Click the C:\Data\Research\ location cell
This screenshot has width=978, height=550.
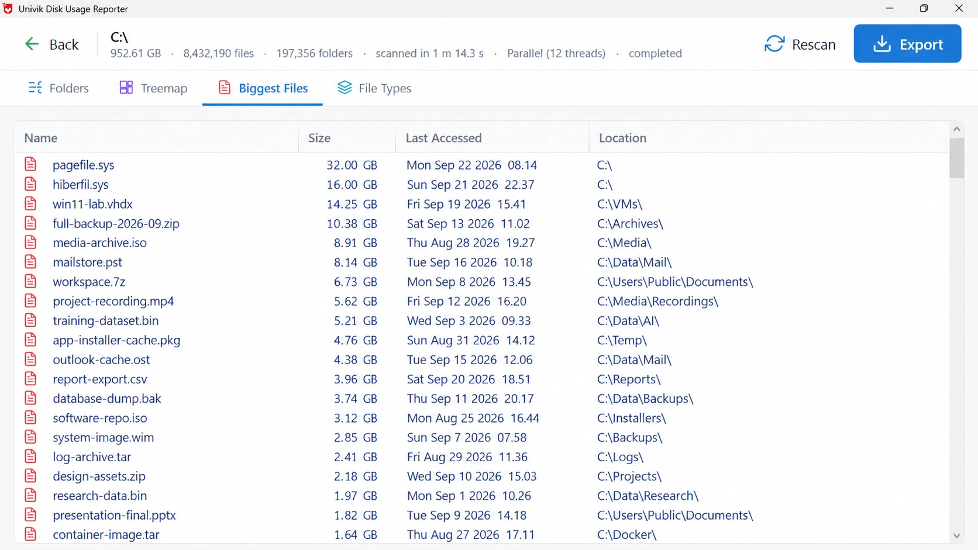coord(648,496)
